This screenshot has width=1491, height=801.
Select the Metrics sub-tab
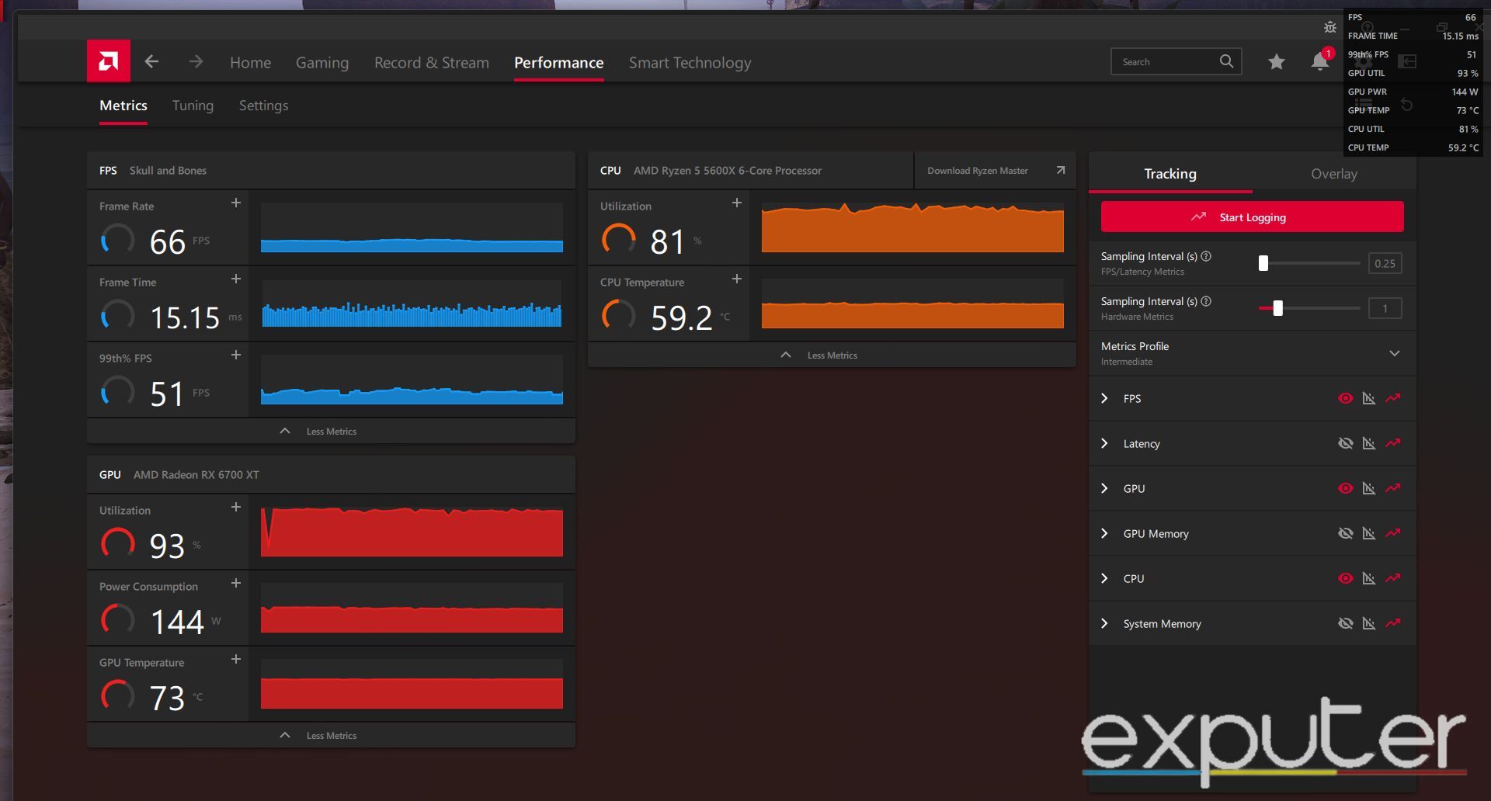point(123,106)
